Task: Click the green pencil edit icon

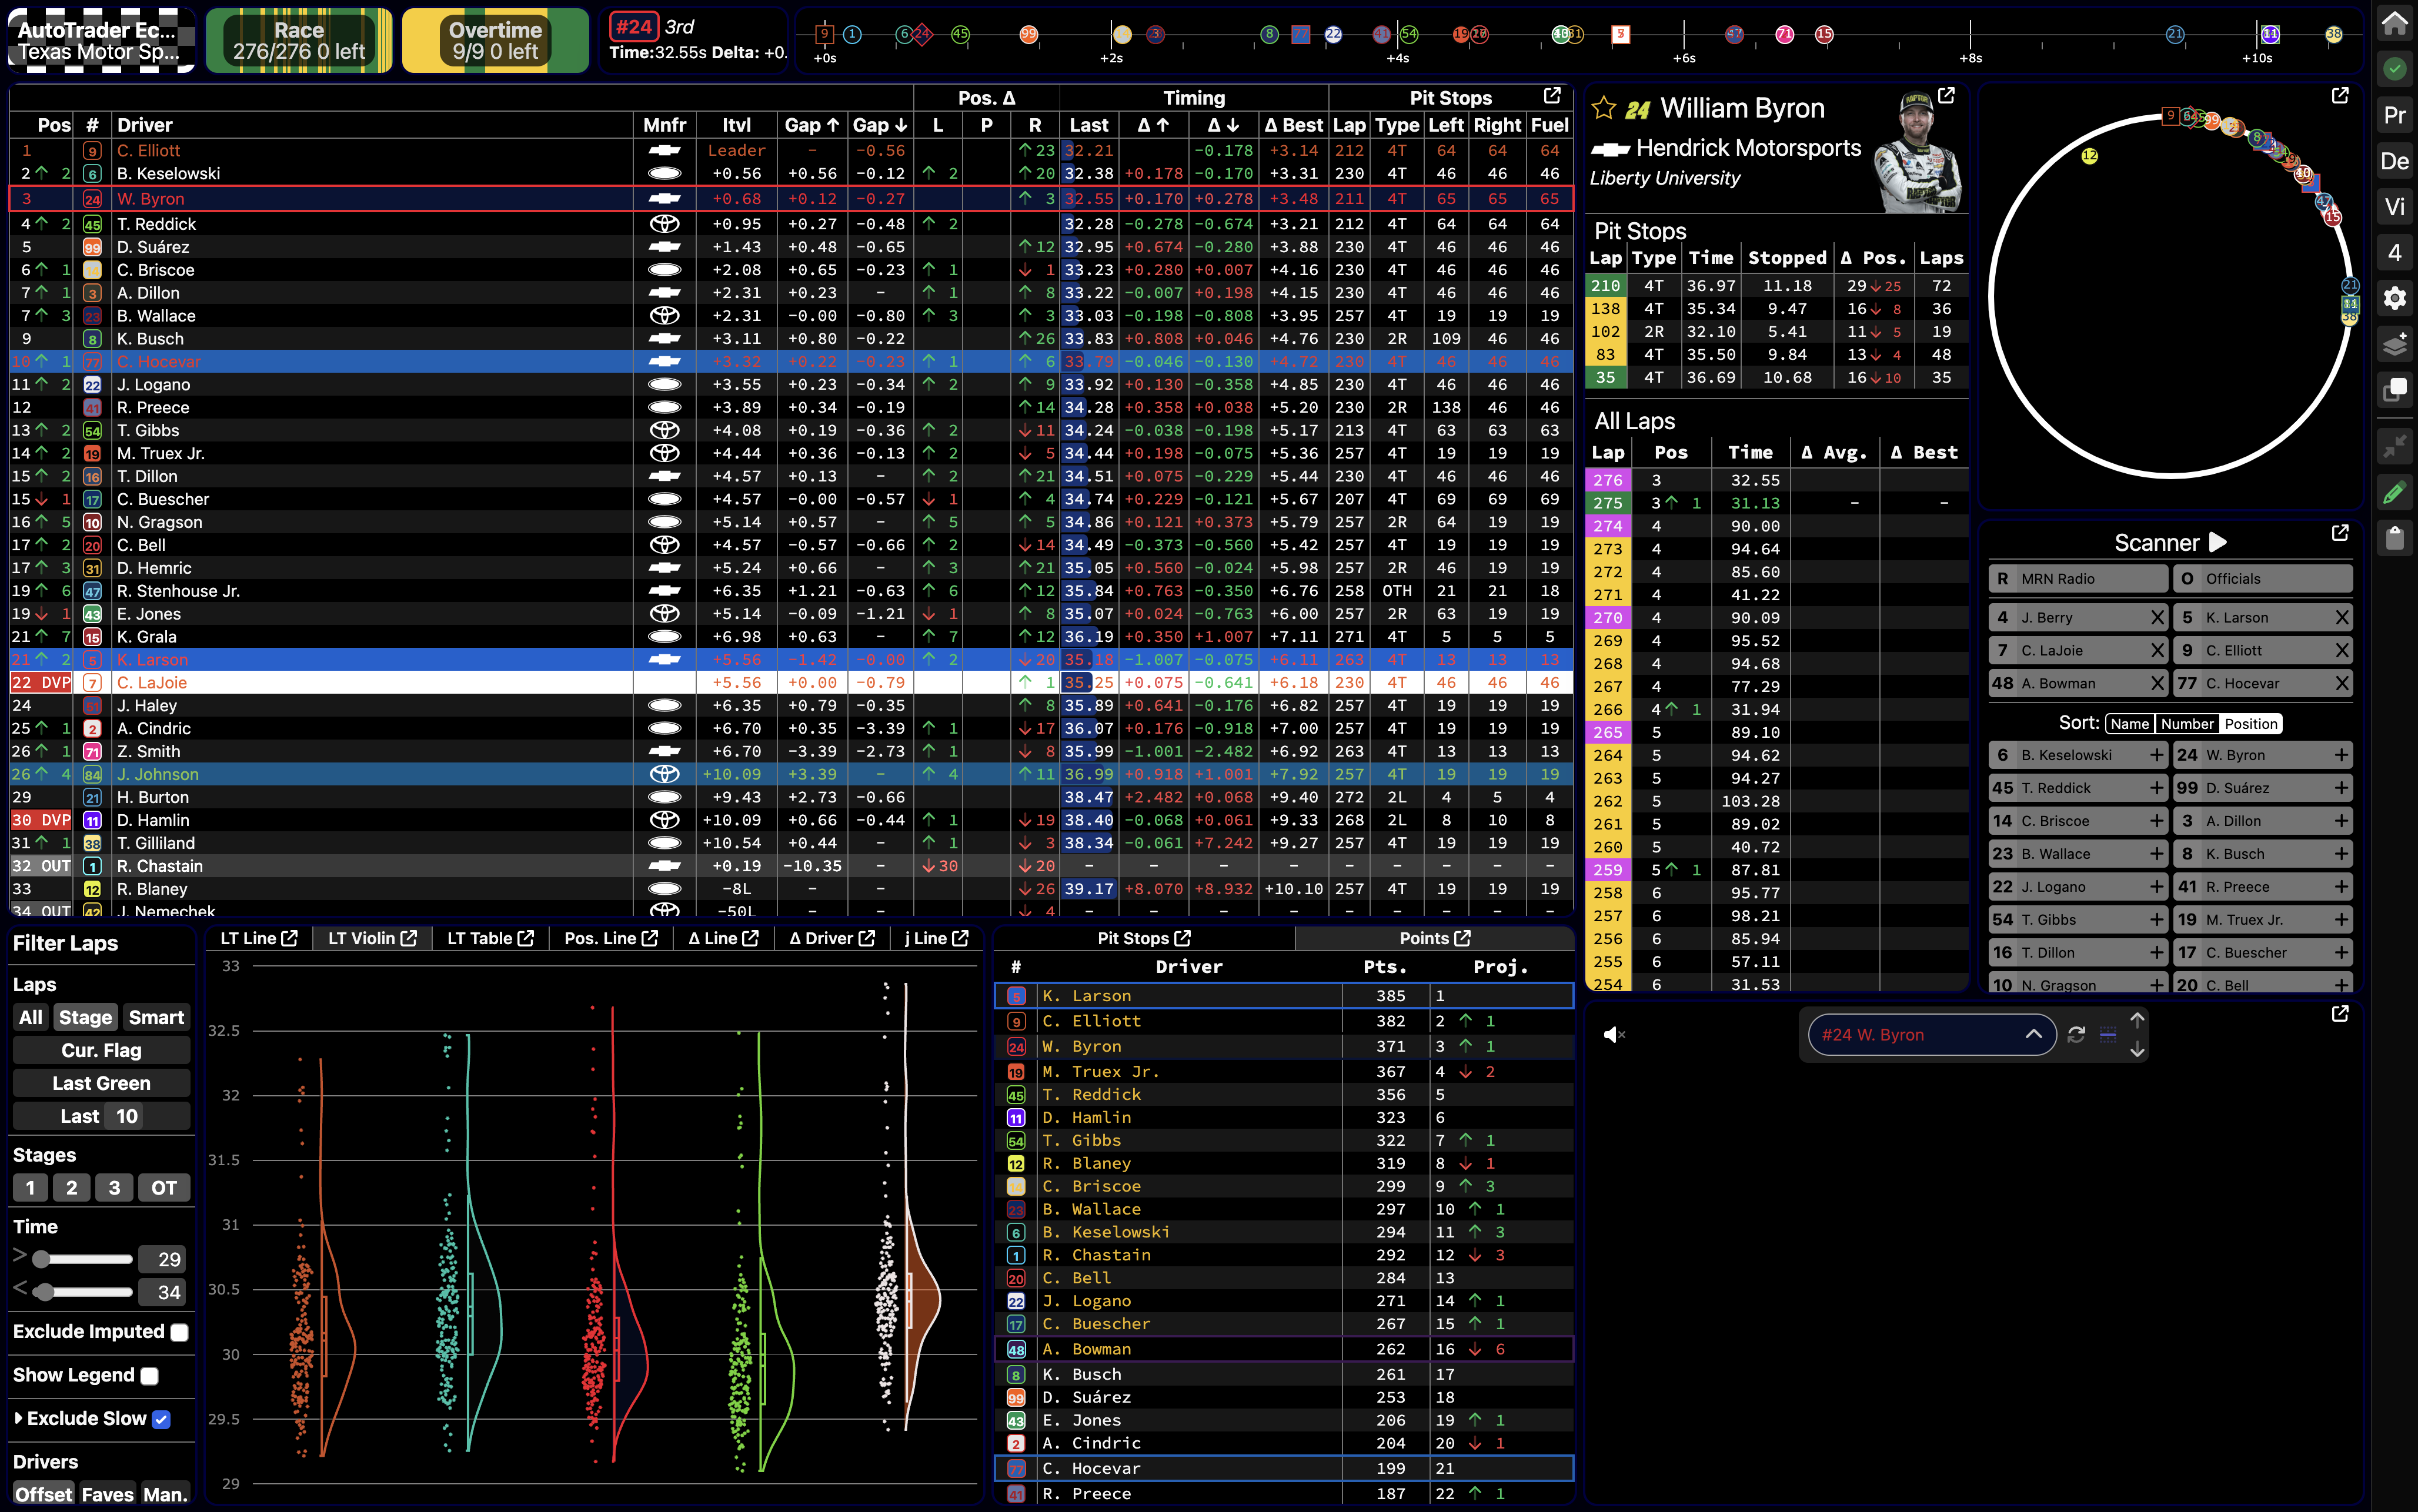Action: (2394, 492)
